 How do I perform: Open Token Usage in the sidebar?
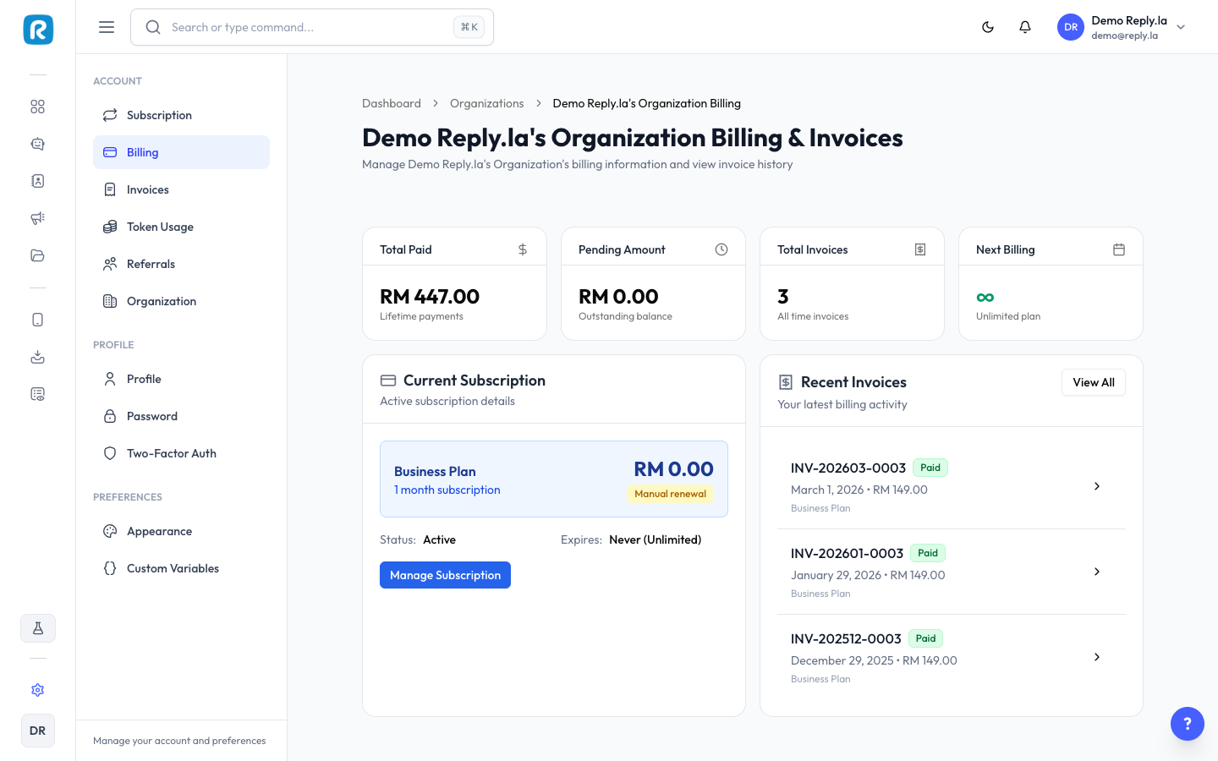click(181, 227)
